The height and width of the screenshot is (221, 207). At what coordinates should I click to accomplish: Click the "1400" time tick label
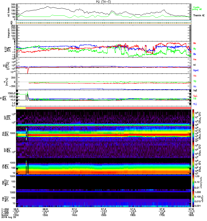(x=74, y=215)
